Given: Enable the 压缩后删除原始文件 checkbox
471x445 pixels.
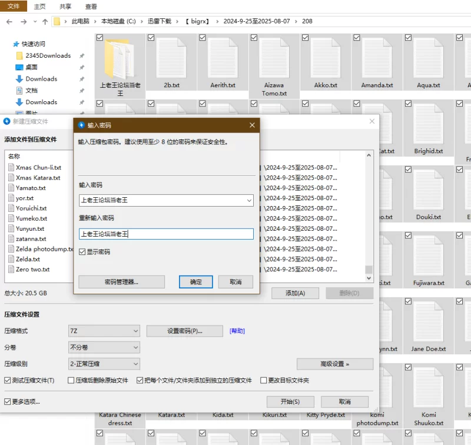Looking at the screenshot, I should point(71,380).
